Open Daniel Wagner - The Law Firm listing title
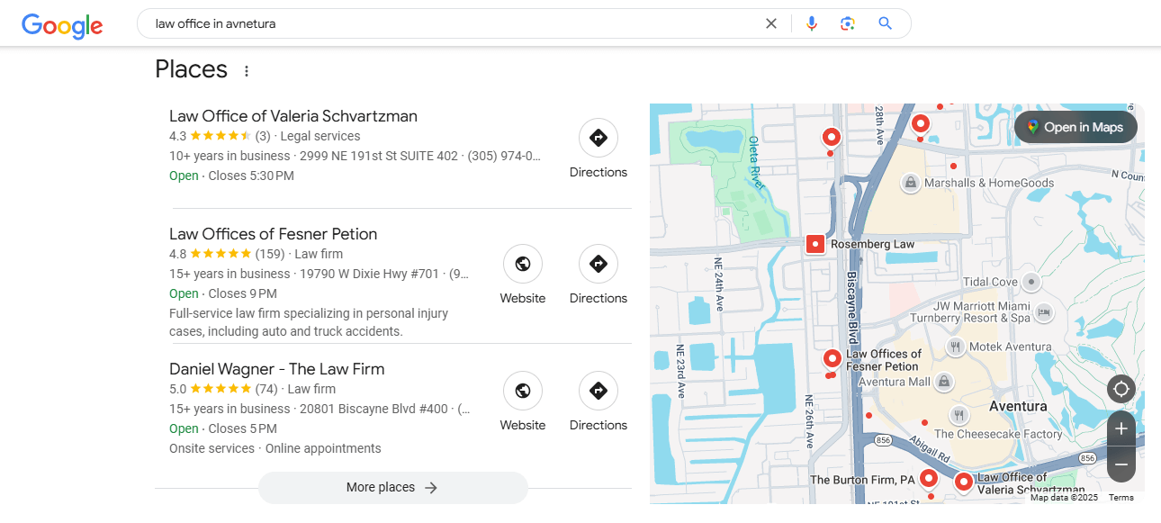 tap(277, 369)
